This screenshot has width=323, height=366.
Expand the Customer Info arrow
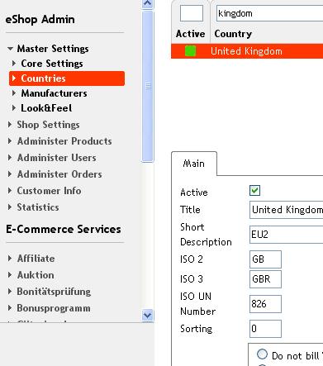pyautogui.click(x=10, y=191)
